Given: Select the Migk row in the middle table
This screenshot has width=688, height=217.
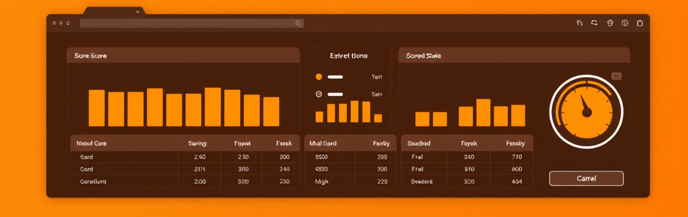Looking at the screenshot, I should [x=350, y=182].
